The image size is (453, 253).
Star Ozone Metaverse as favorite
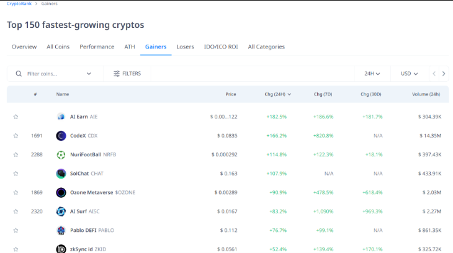[x=16, y=192]
